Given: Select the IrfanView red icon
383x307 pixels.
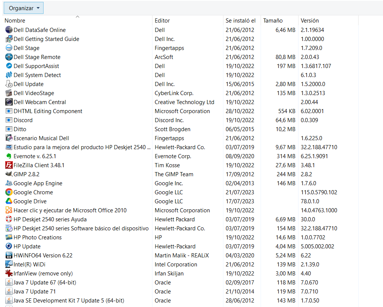Looking at the screenshot, I should coord(9,274).
